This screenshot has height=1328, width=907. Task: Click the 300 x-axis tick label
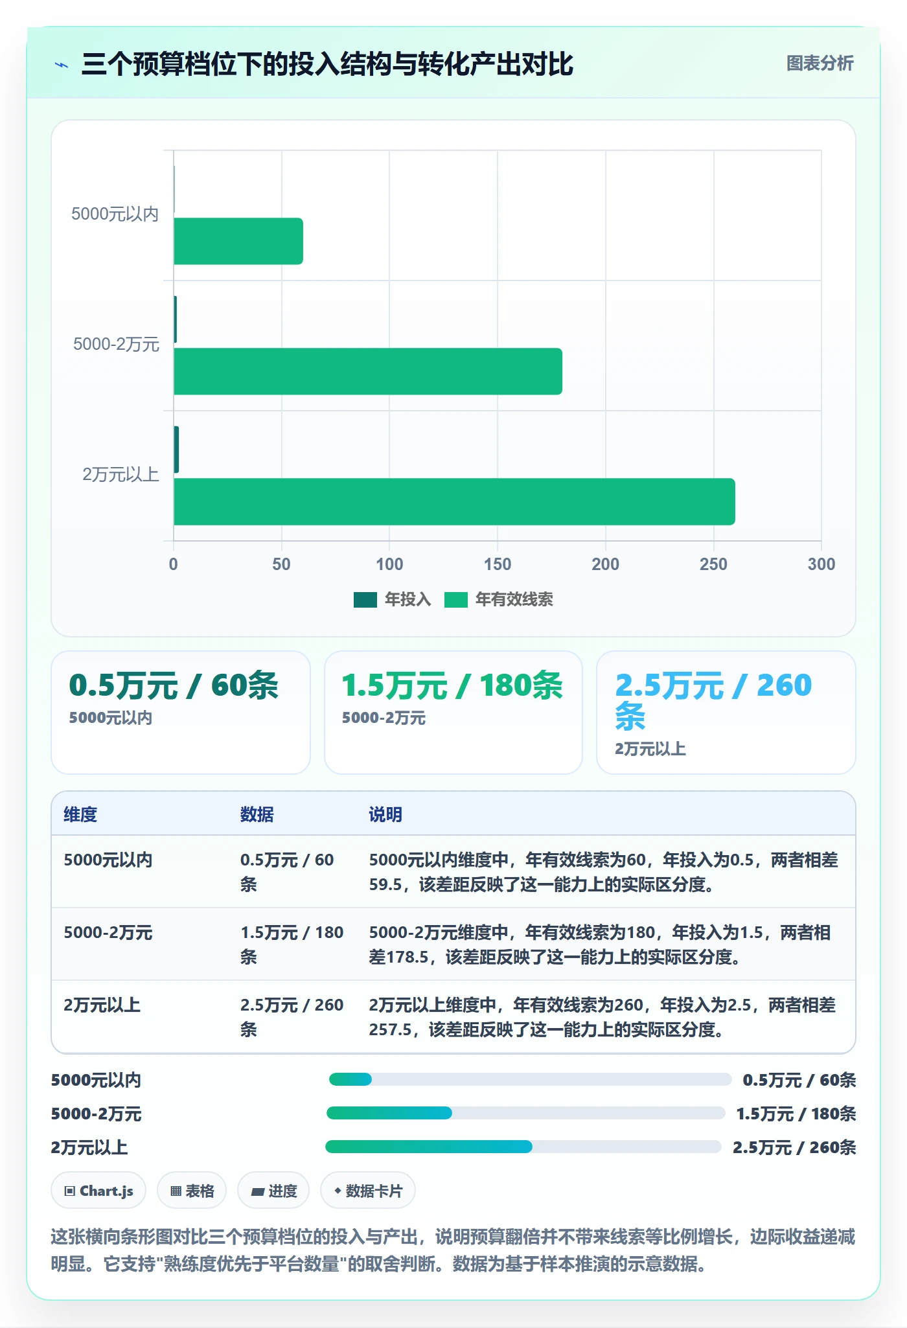click(x=821, y=564)
